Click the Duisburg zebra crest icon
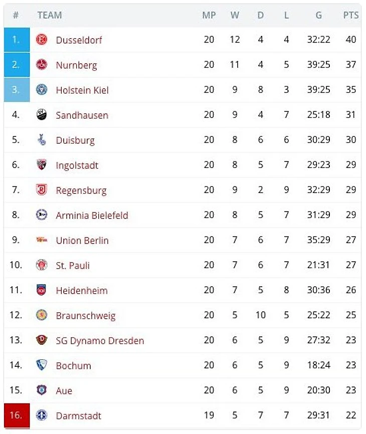366x434 pixels. [x=42, y=140]
